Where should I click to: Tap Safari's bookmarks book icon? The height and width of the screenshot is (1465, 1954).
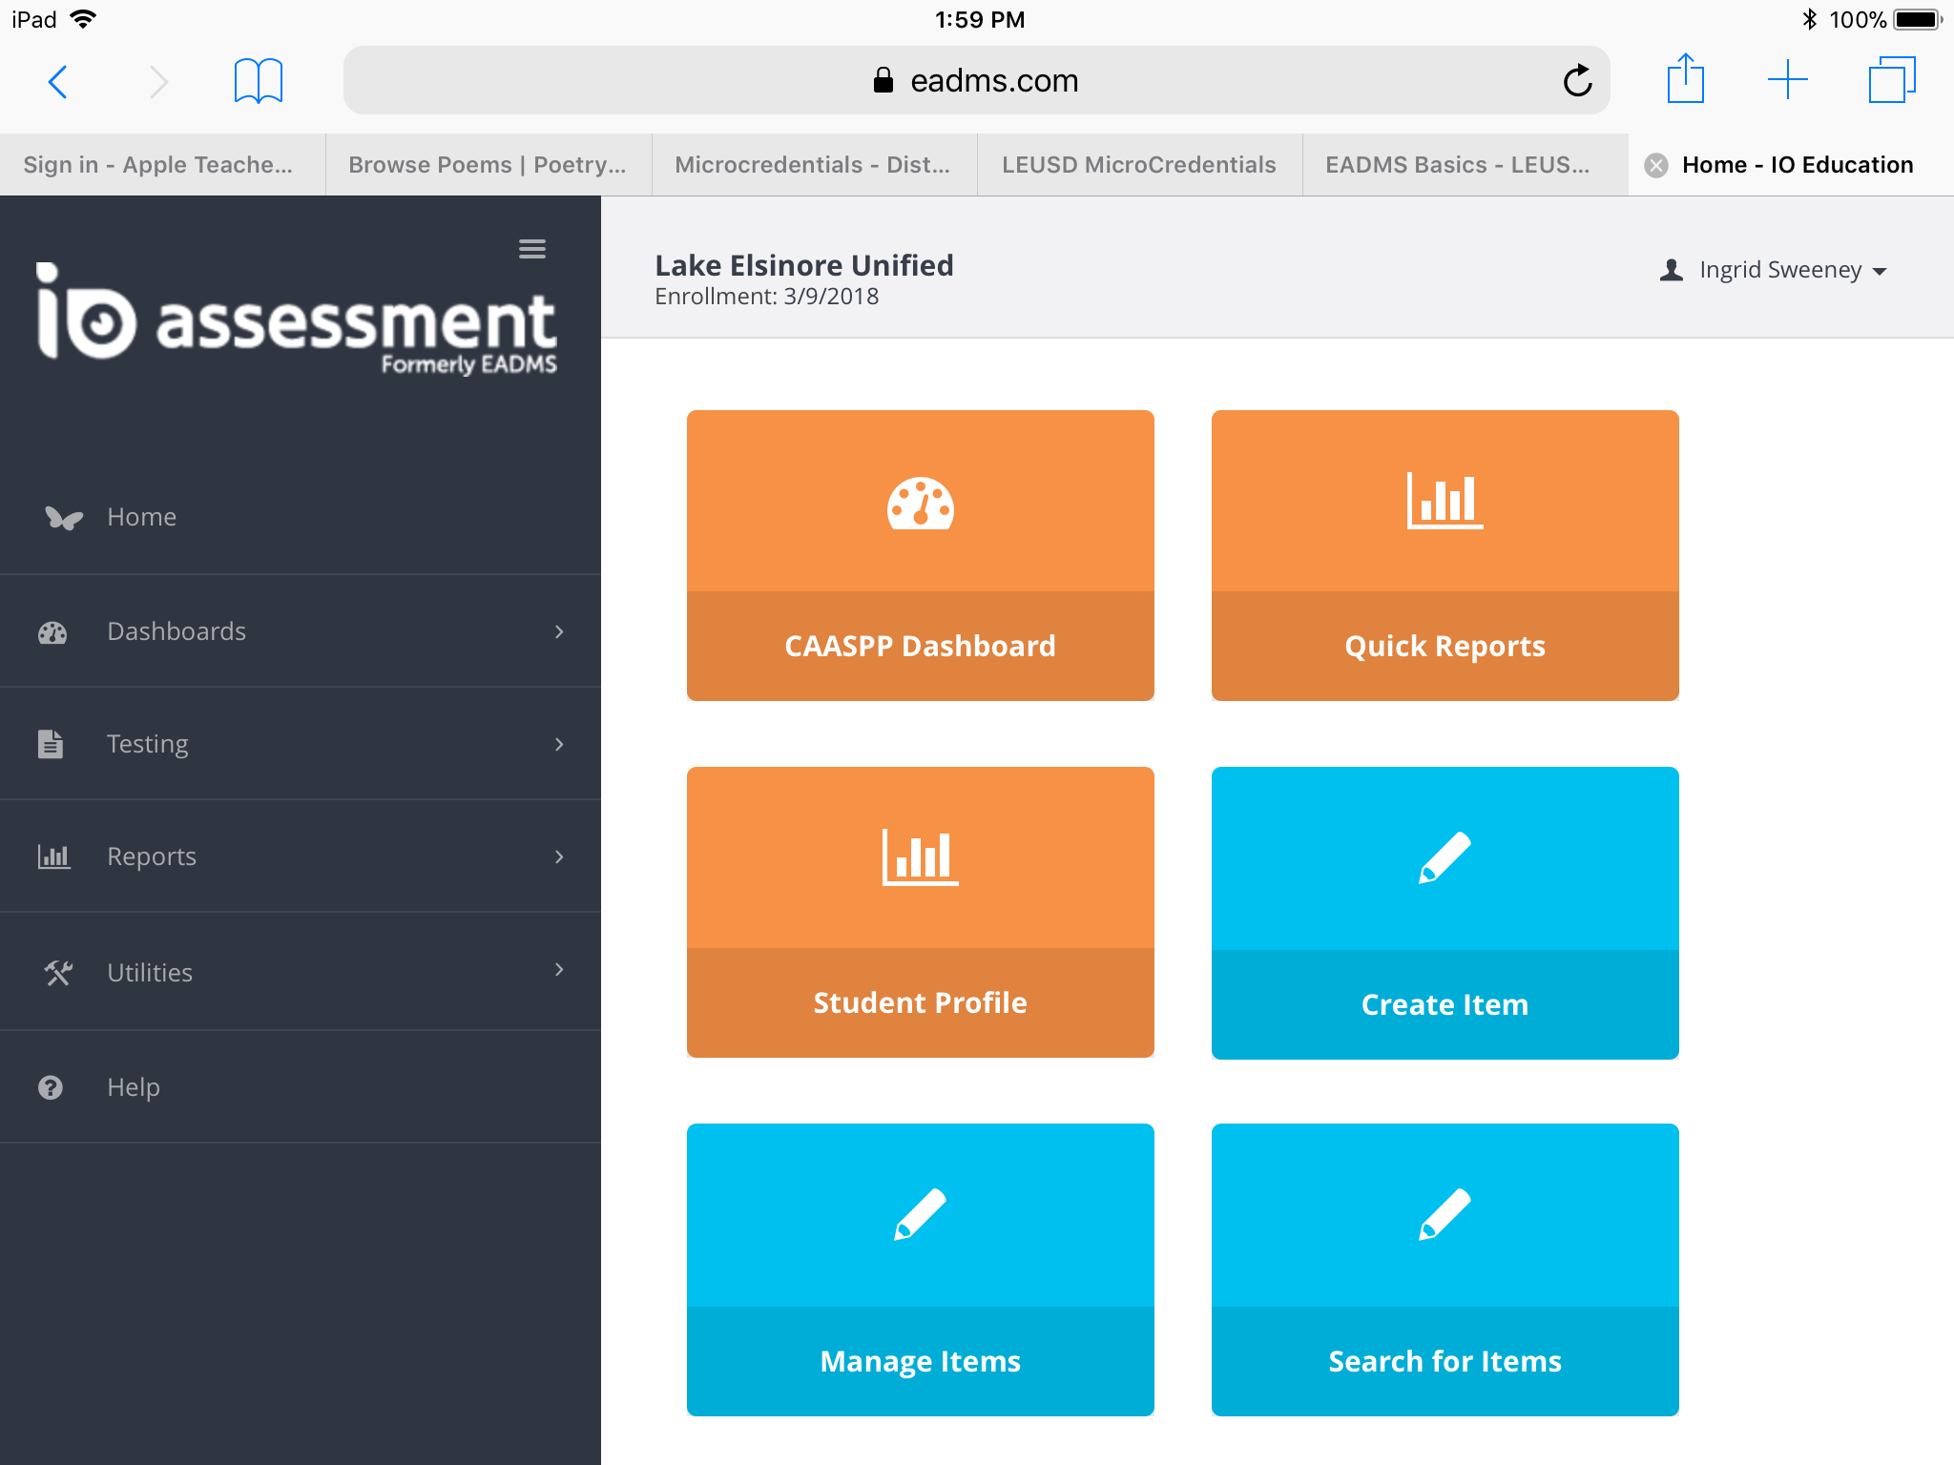258,81
